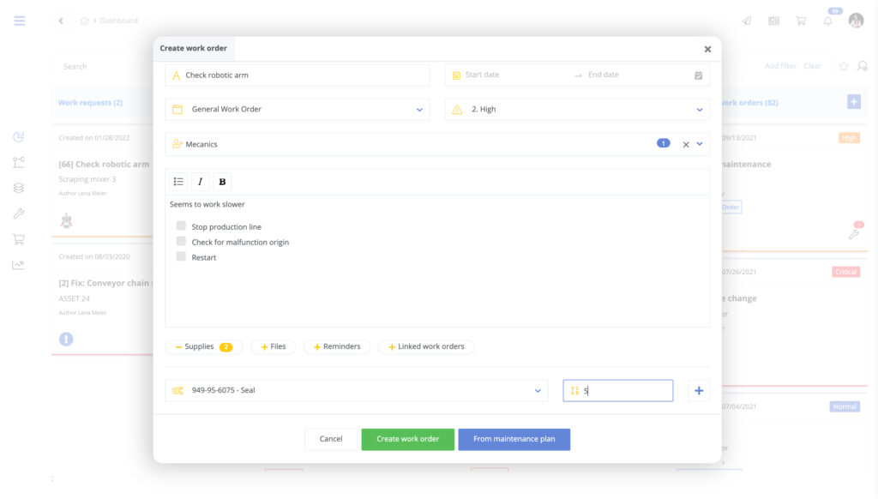Open the sidebar analytics pie chart icon
Viewport: 878px width, 499px height.
point(19,136)
